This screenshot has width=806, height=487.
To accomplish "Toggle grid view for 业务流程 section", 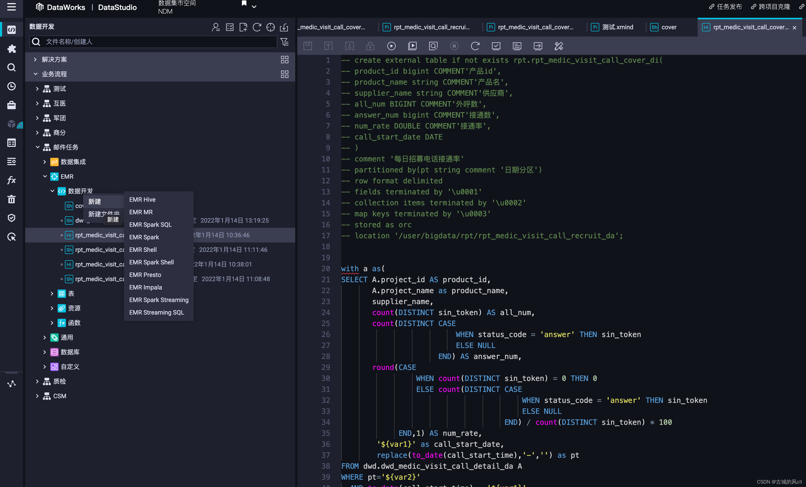I will (x=284, y=74).
